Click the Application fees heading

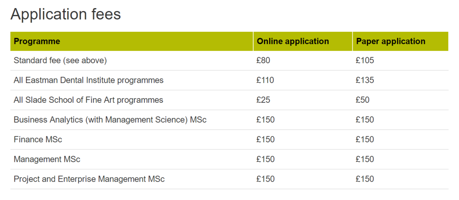click(x=66, y=14)
